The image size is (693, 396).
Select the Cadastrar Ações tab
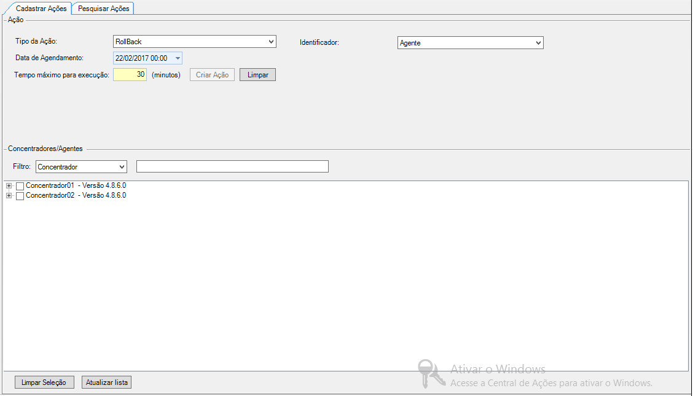pyautogui.click(x=41, y=9)
